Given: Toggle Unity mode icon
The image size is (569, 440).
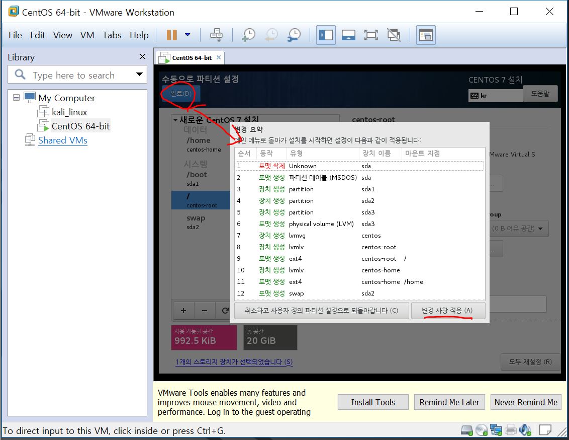Looking at the screenshot, I should tap(394, 35).
